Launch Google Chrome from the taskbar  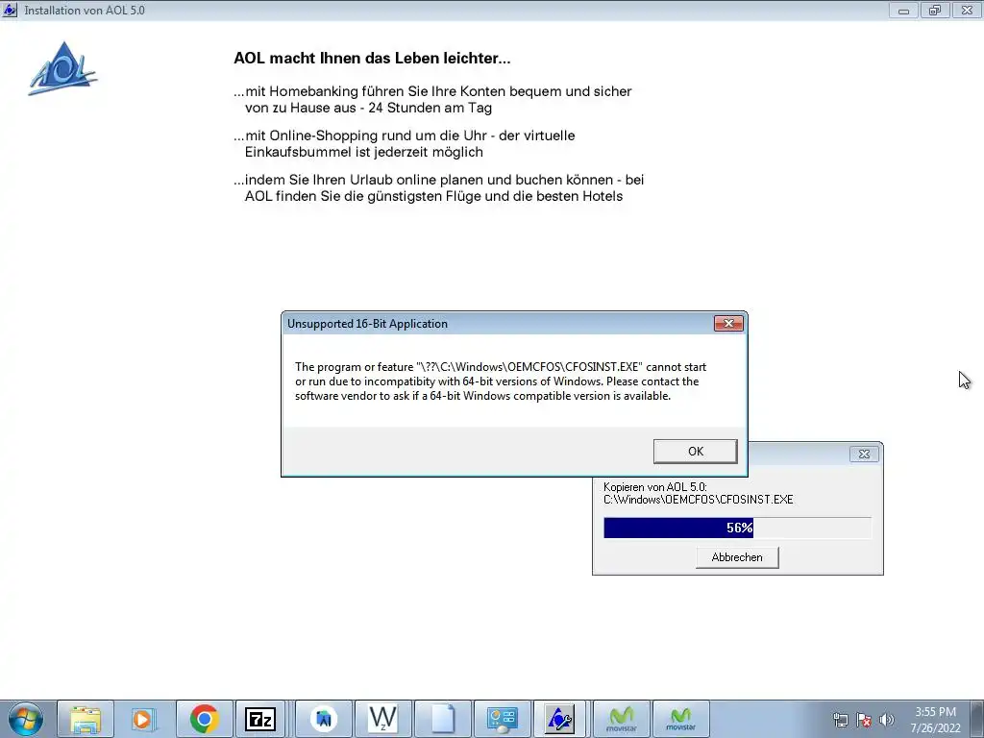[x=204, y=719]
